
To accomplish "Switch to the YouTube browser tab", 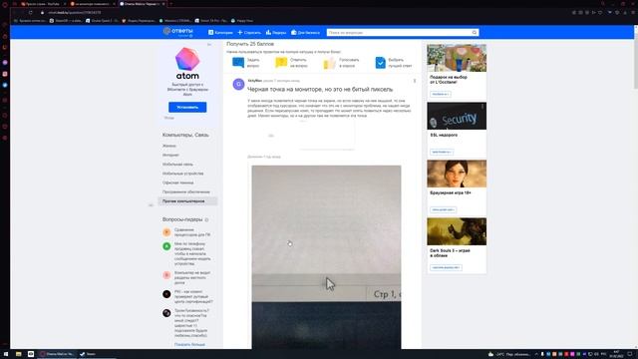I will pos(43,4).
